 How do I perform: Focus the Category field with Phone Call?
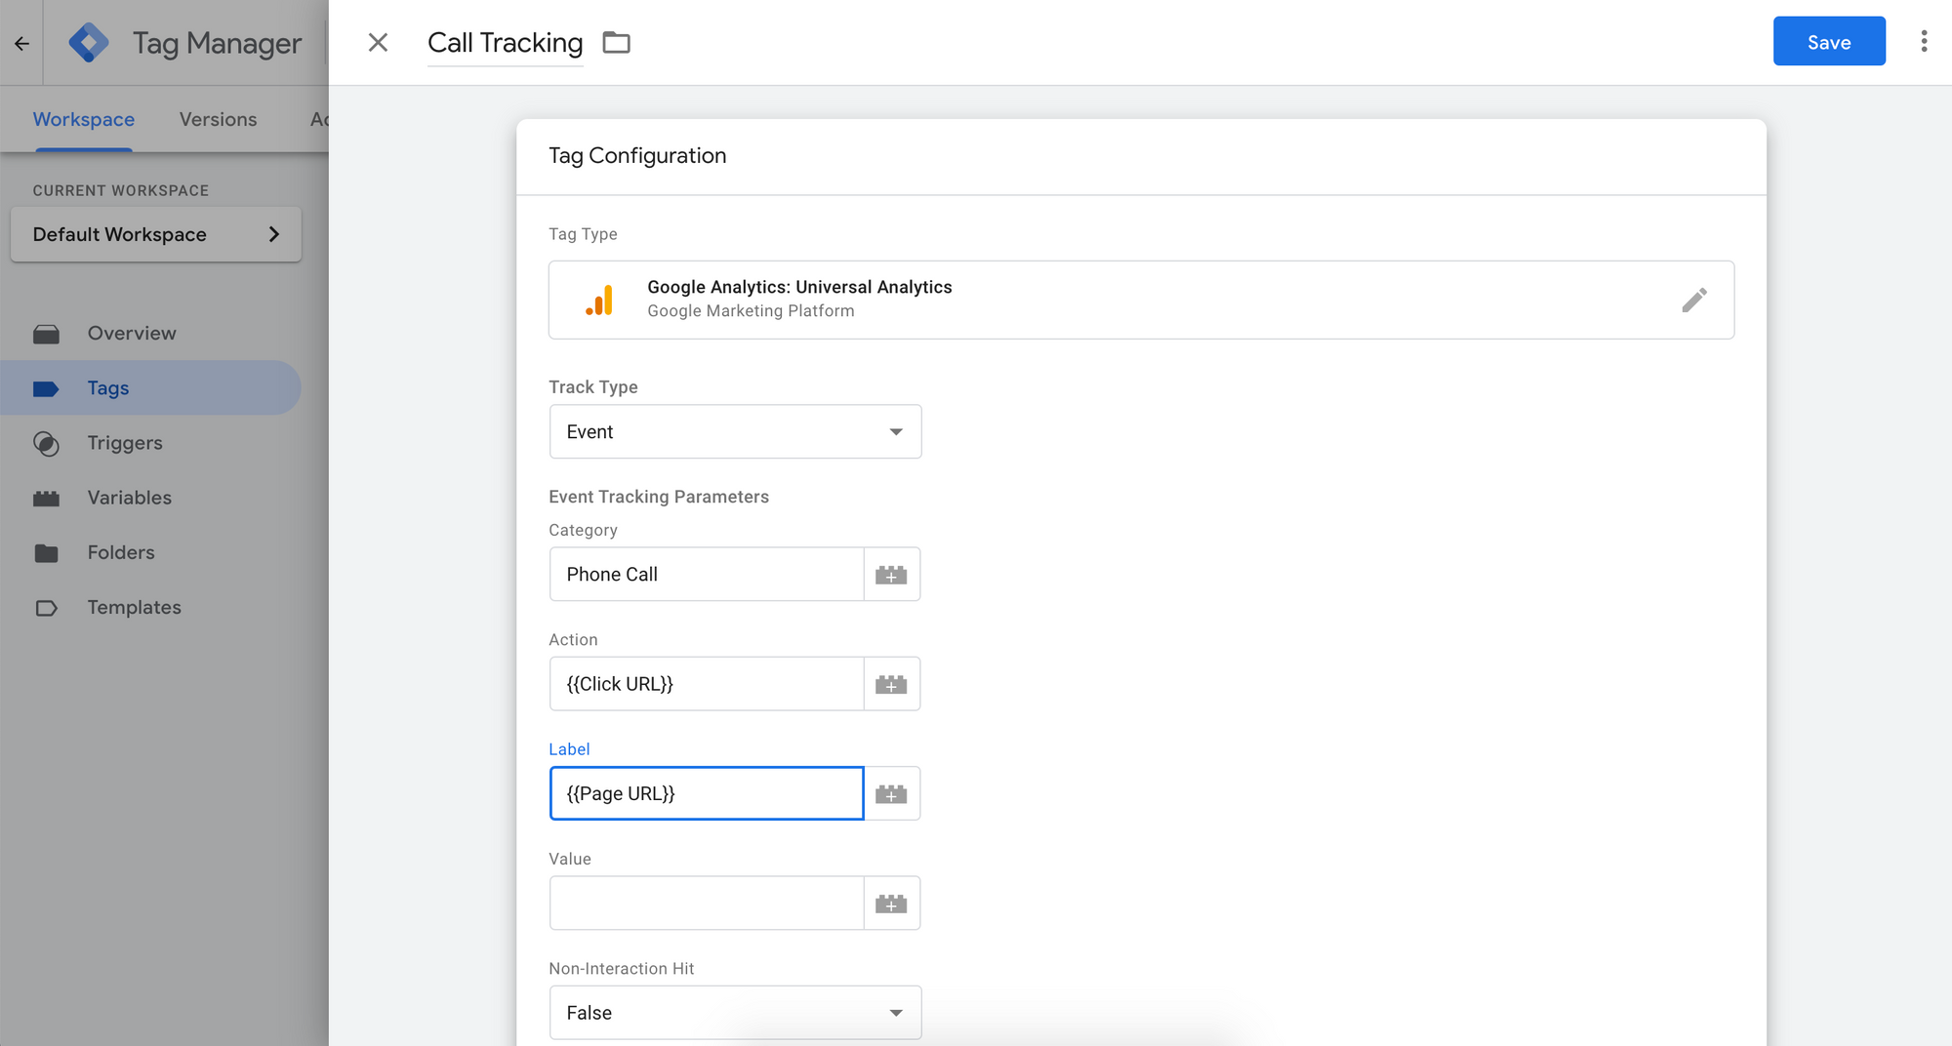point(707,574)
